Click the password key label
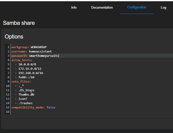This screenshot has width=173, height=133. coord(19,56)
